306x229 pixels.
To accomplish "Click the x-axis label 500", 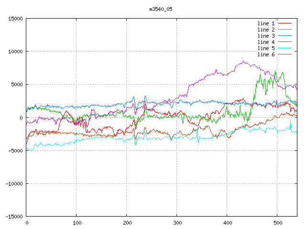I will [278, 223].
